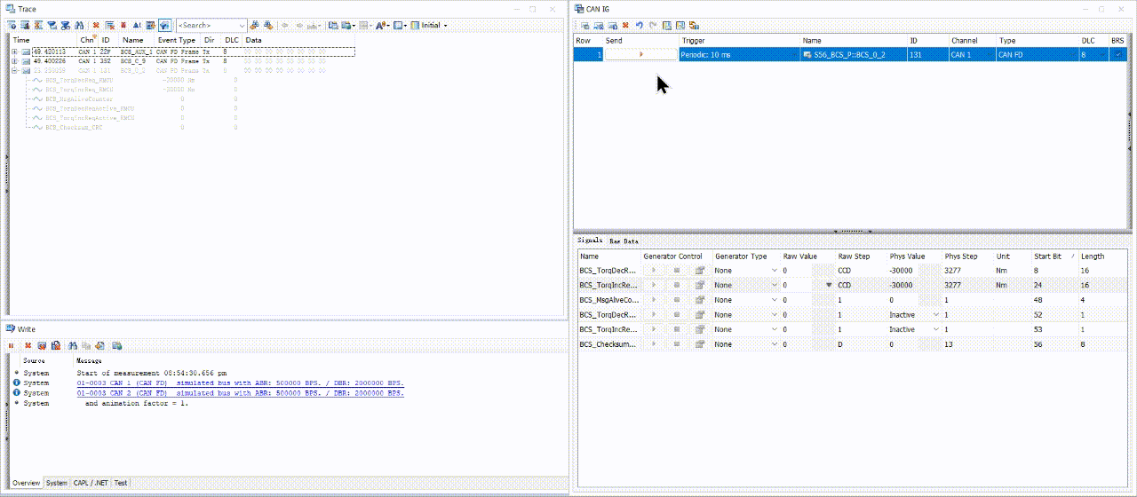
Task: Click the delta time 'A' icon in Trace toolbar
Action: tap(137, 25)
